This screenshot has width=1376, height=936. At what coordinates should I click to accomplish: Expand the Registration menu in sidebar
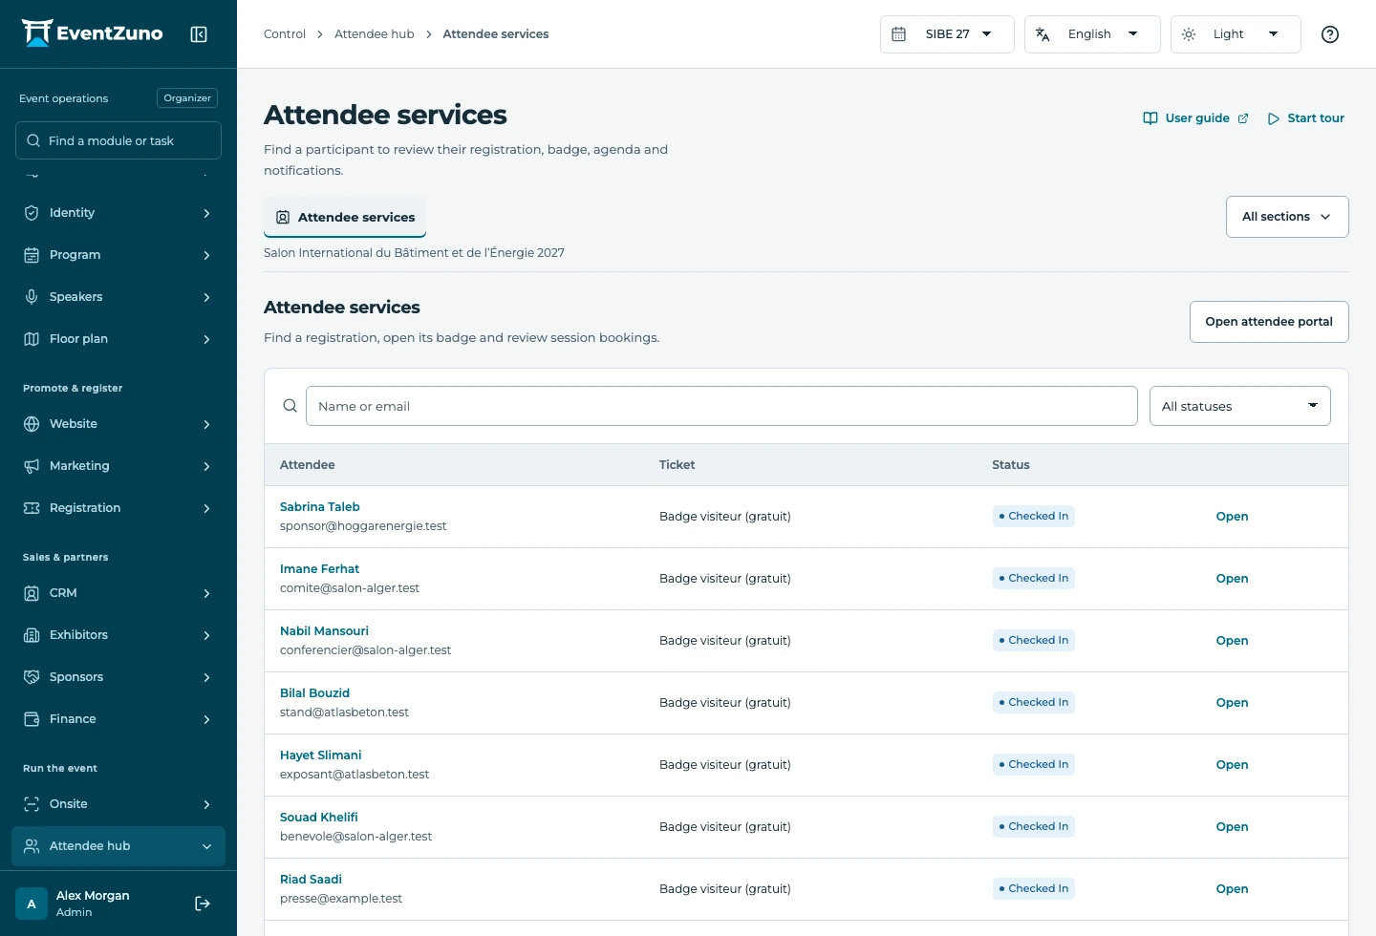[118, 508]
